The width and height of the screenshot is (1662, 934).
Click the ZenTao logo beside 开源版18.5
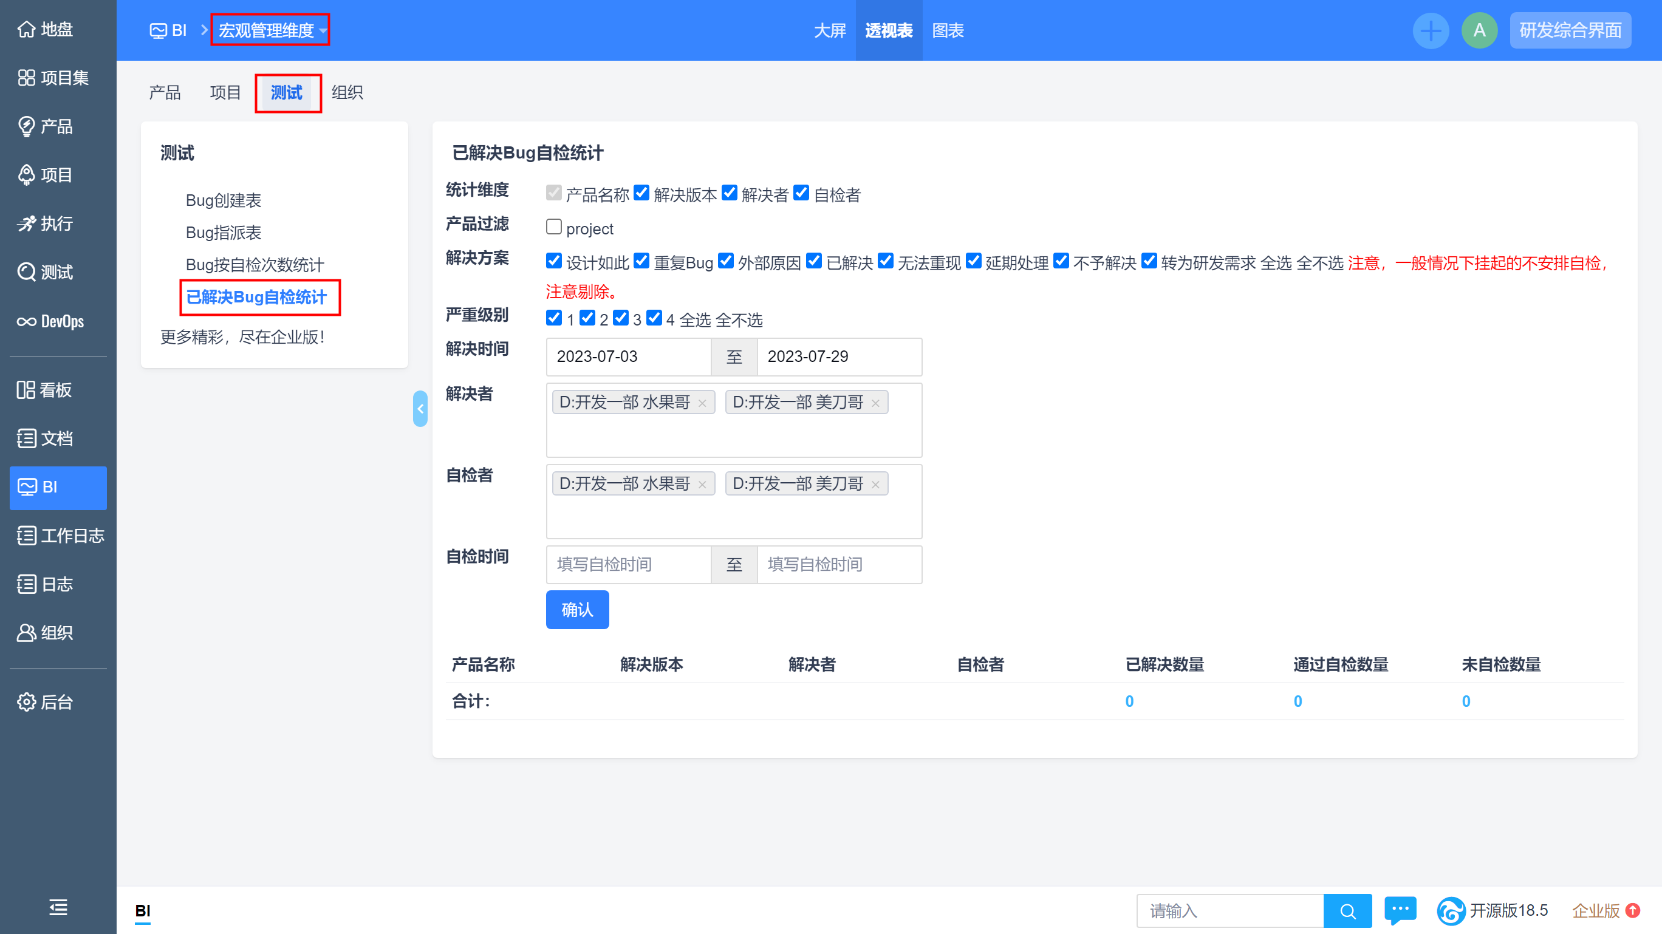point(1451,911)
